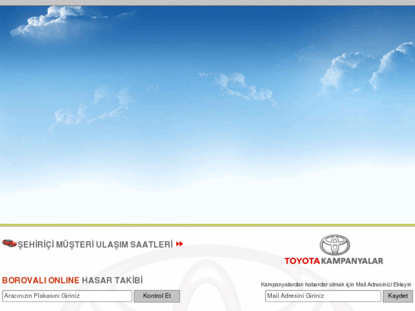
Task: Click the sky banner image
Action: [x=208, y=114]
